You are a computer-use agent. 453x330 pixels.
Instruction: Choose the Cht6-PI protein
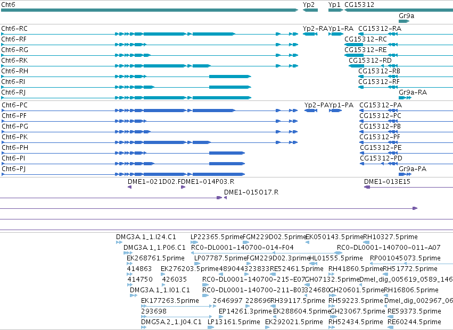(x=13, y=158)
